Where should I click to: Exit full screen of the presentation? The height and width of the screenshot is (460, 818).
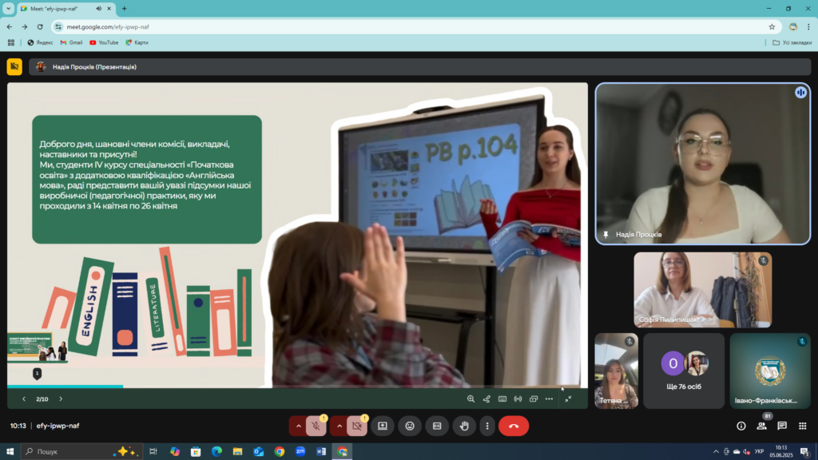568,399
